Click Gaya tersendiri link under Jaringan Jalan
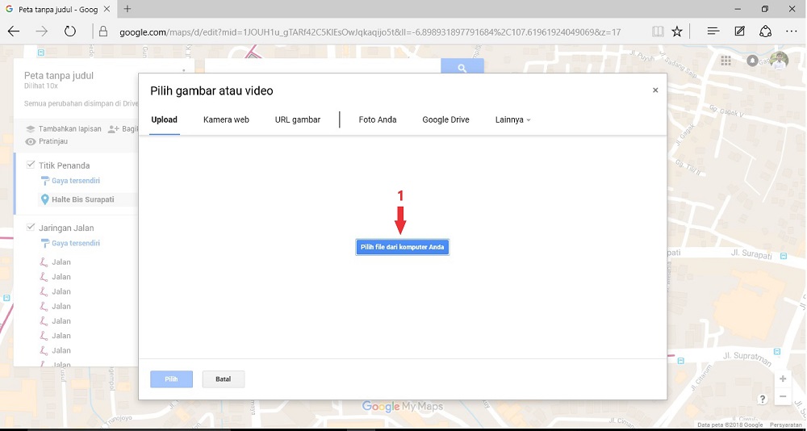Screen dimensions: 807x431 click(x=76, y=243)
